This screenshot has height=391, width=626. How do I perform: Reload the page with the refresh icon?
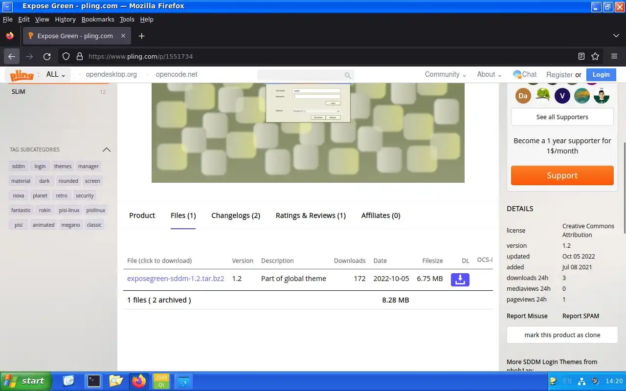[x=47, y=56]
